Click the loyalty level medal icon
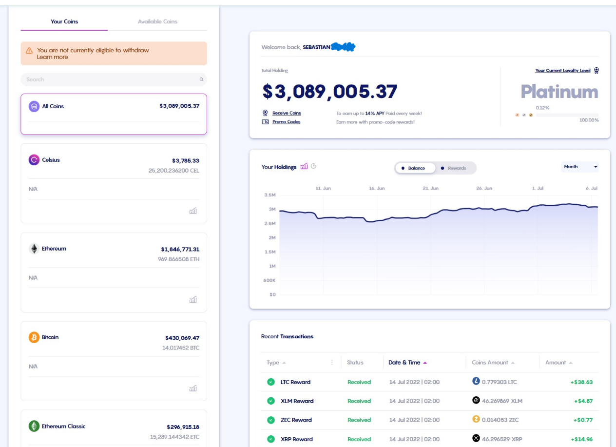The height and width of the screenshot is (447, 616). [x=597, y=71]
